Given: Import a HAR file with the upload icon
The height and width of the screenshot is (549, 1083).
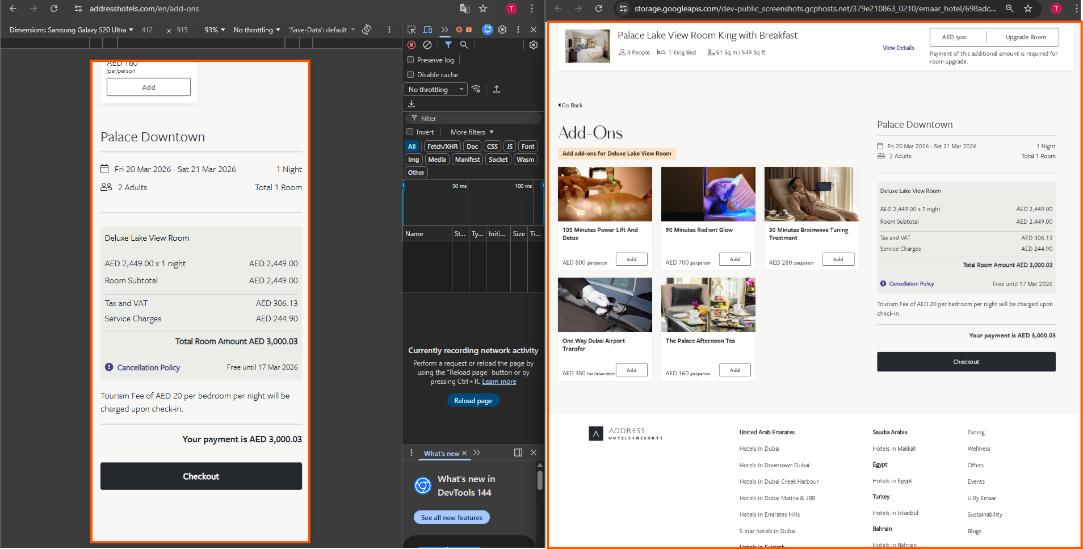Looking at the screenshot, I should point(497,89).
